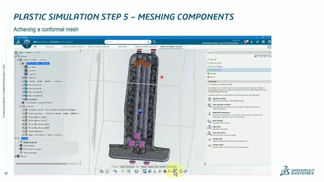Open the New Tab 4 tab

click(x=123, y=47)
